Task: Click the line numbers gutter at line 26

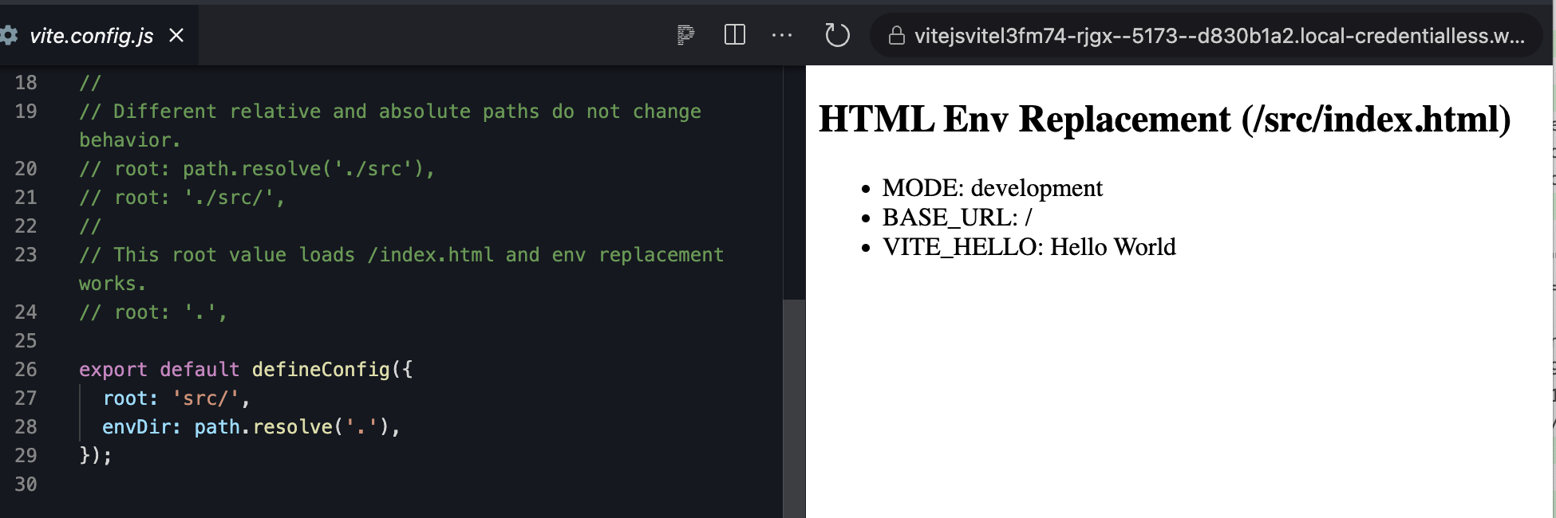Action: [26, 369]
